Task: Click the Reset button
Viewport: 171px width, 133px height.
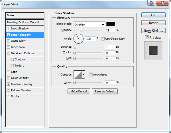Action: (x=153, y=23)
